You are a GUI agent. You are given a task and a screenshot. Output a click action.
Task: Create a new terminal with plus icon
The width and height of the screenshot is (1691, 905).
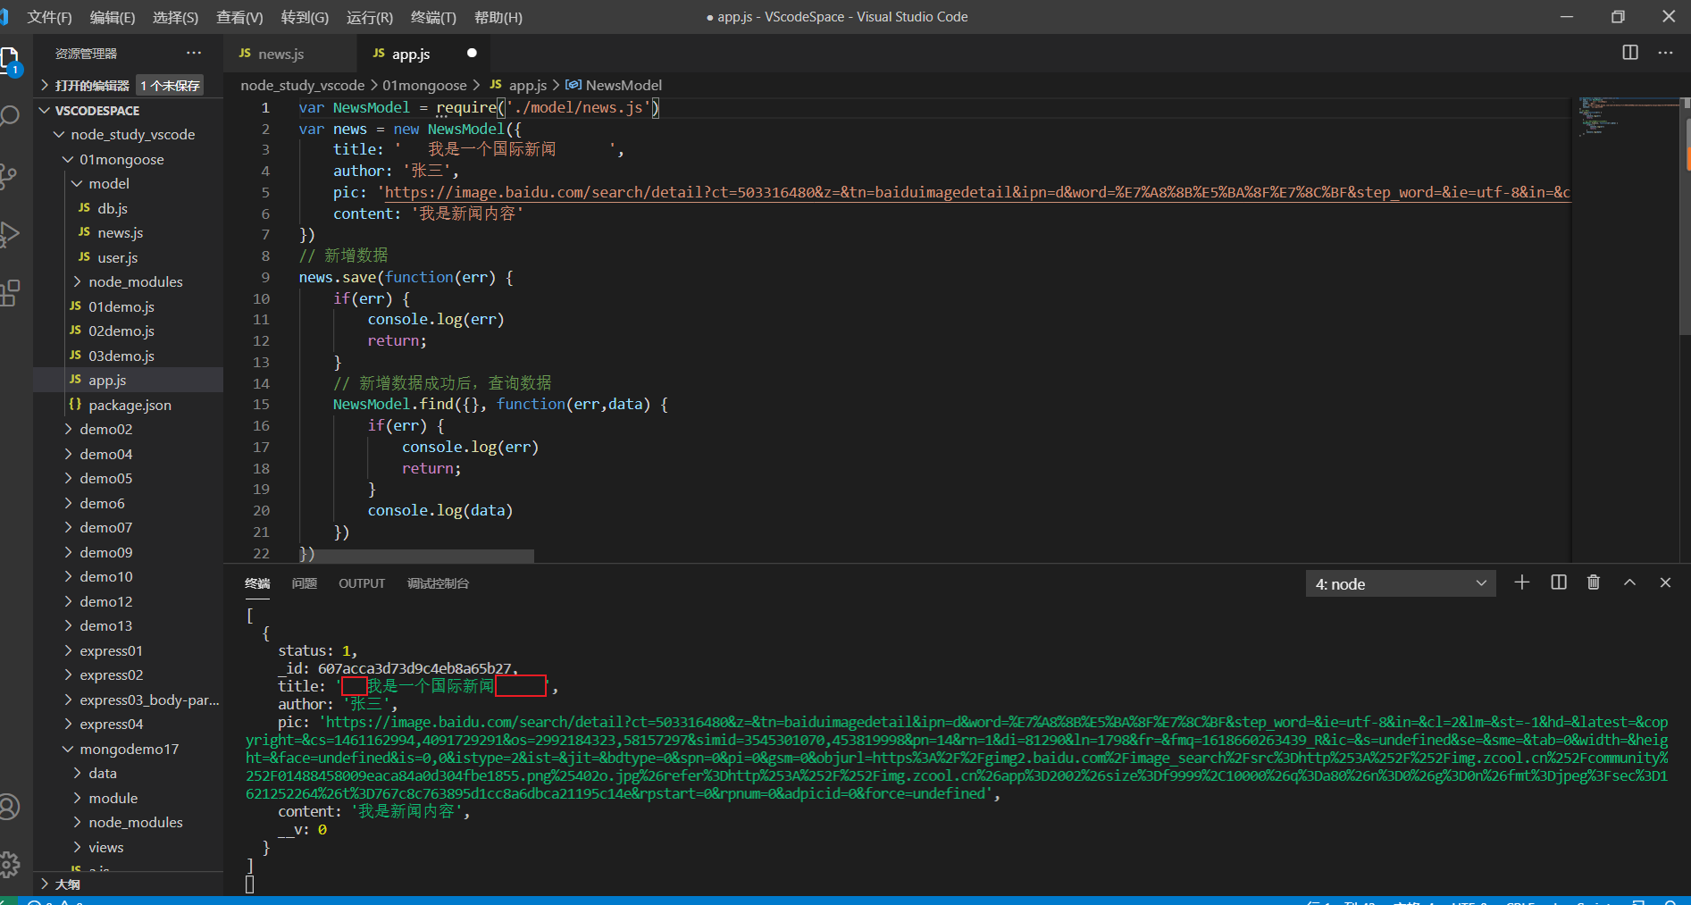[x=1522, y=582]
